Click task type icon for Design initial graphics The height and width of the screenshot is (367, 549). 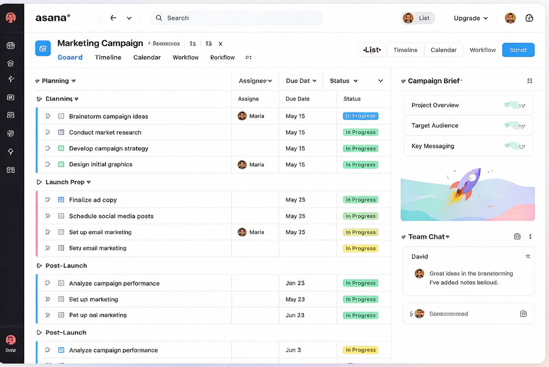tap(61, 164)
